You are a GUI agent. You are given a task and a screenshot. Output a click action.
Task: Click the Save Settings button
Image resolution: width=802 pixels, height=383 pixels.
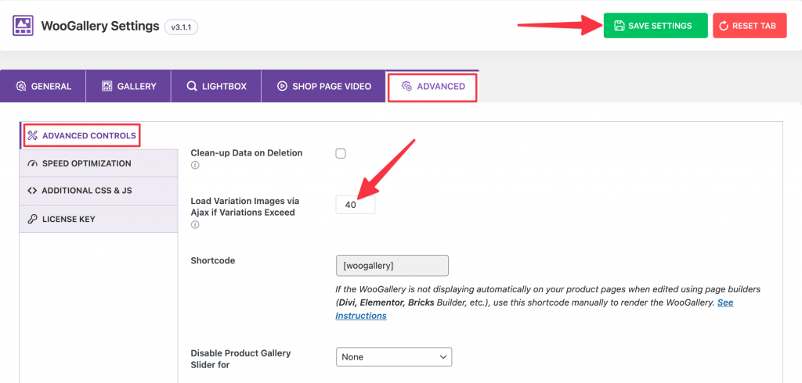[x=656, y=26]
